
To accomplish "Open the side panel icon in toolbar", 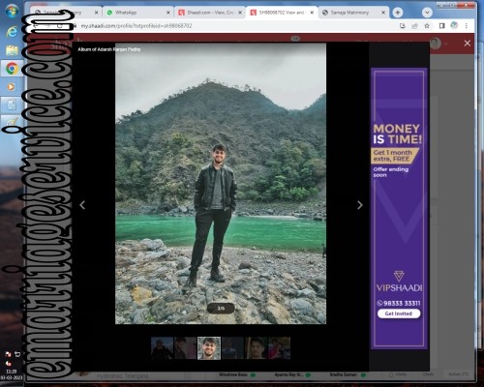I will (441, 26).
